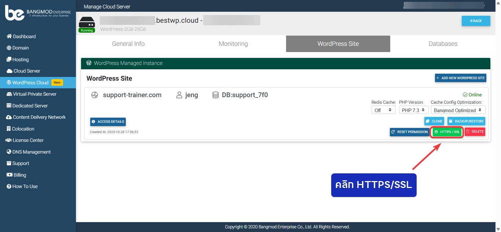
Task: Click the running server status icon
Action: click(x=87, y=24)
